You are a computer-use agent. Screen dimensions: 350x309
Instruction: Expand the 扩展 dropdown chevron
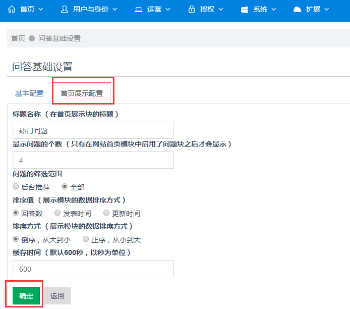click(x=327, y=10)
